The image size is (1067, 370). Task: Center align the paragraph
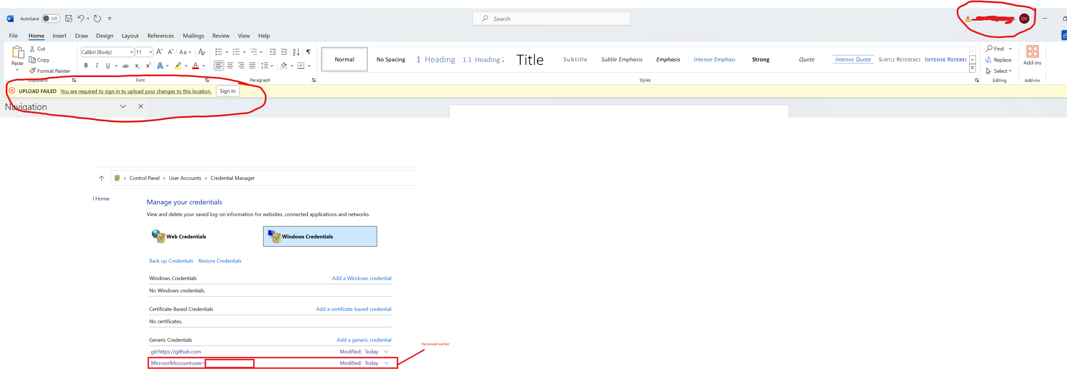230,65
